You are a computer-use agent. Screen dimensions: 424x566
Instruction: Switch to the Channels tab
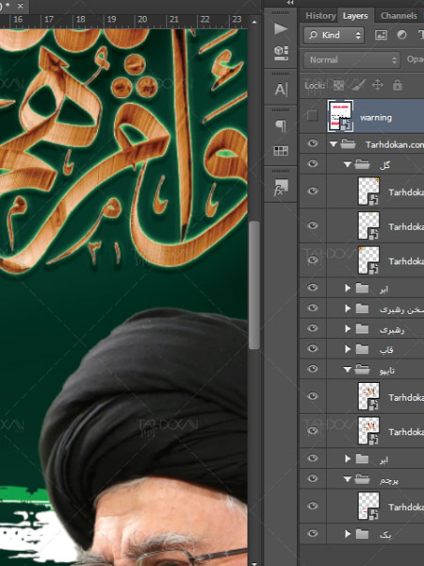pos(399,15)
